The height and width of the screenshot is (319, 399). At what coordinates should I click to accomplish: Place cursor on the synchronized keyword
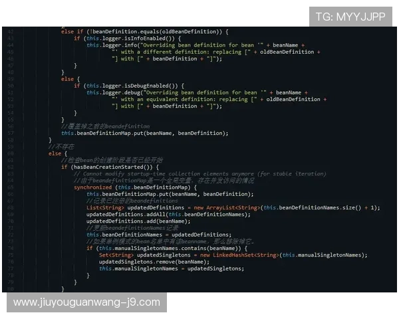pyautogui.click(x=94, y=187)
